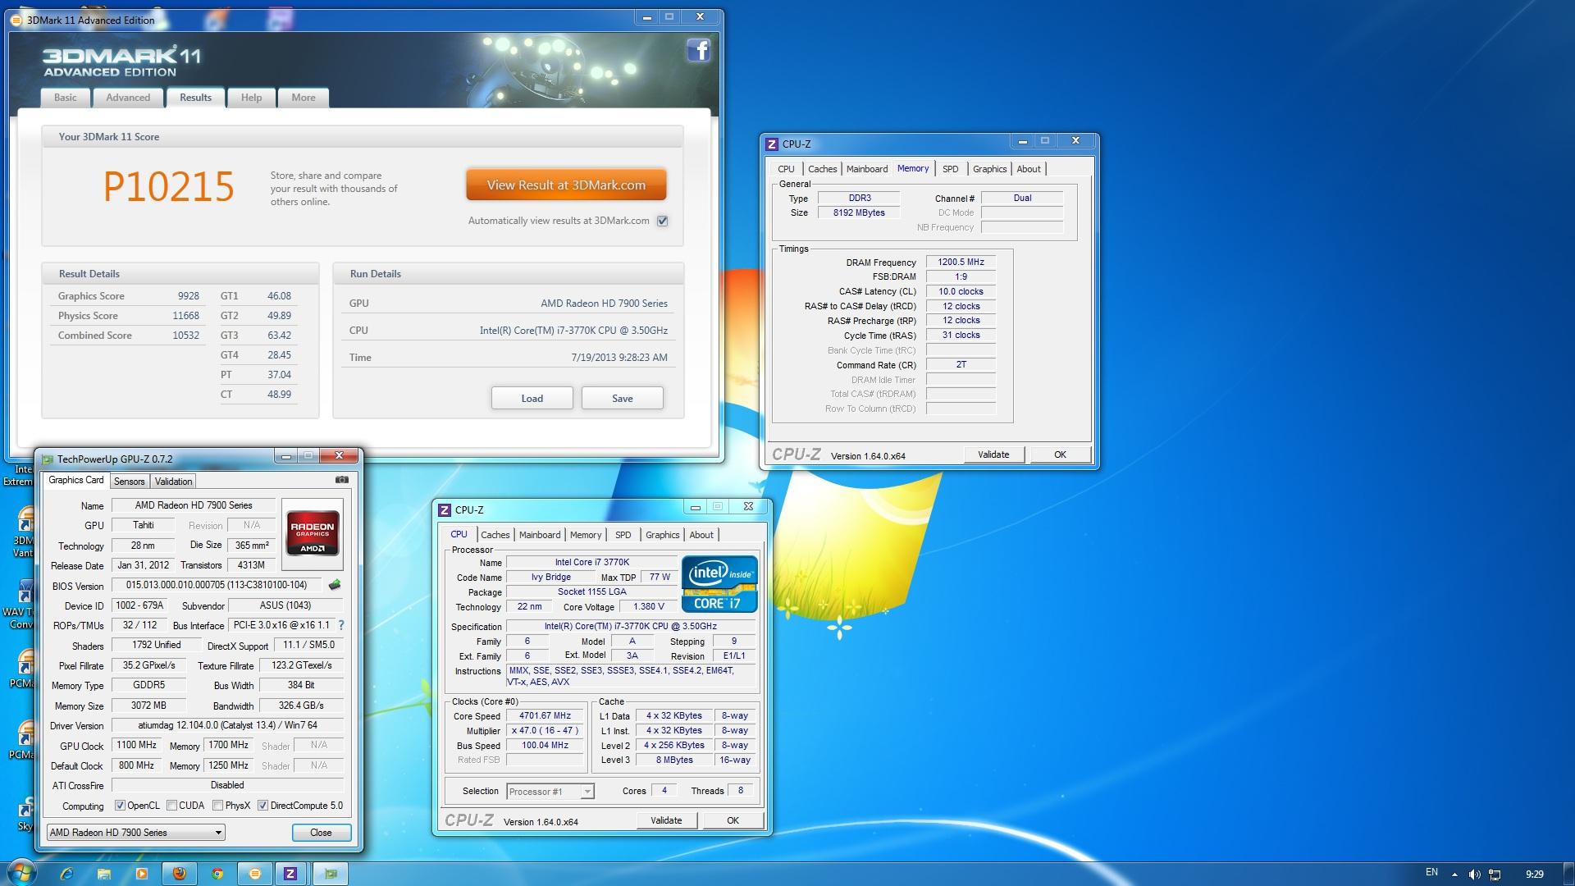Image resolution: width=1575 pixels, height=886 pixels.
Task: Click the Load button in Run Details
Action: tap(532, 399)
